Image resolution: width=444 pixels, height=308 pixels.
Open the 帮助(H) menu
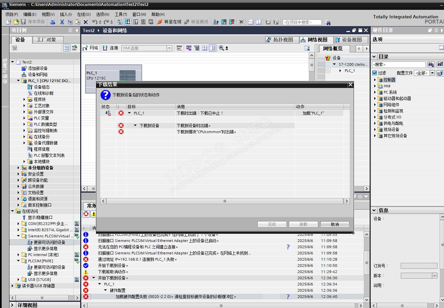[158, 14]
